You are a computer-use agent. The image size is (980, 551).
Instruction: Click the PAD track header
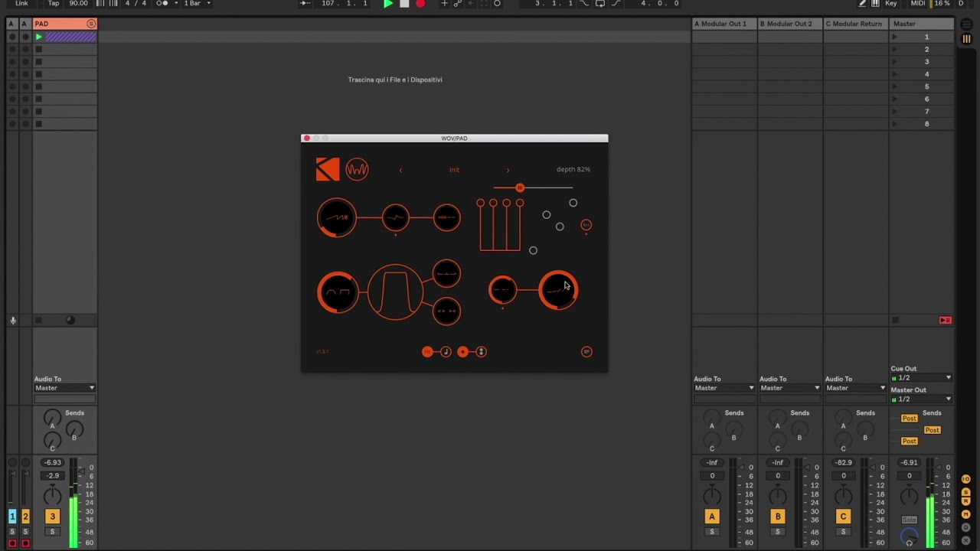coord(65,24)
